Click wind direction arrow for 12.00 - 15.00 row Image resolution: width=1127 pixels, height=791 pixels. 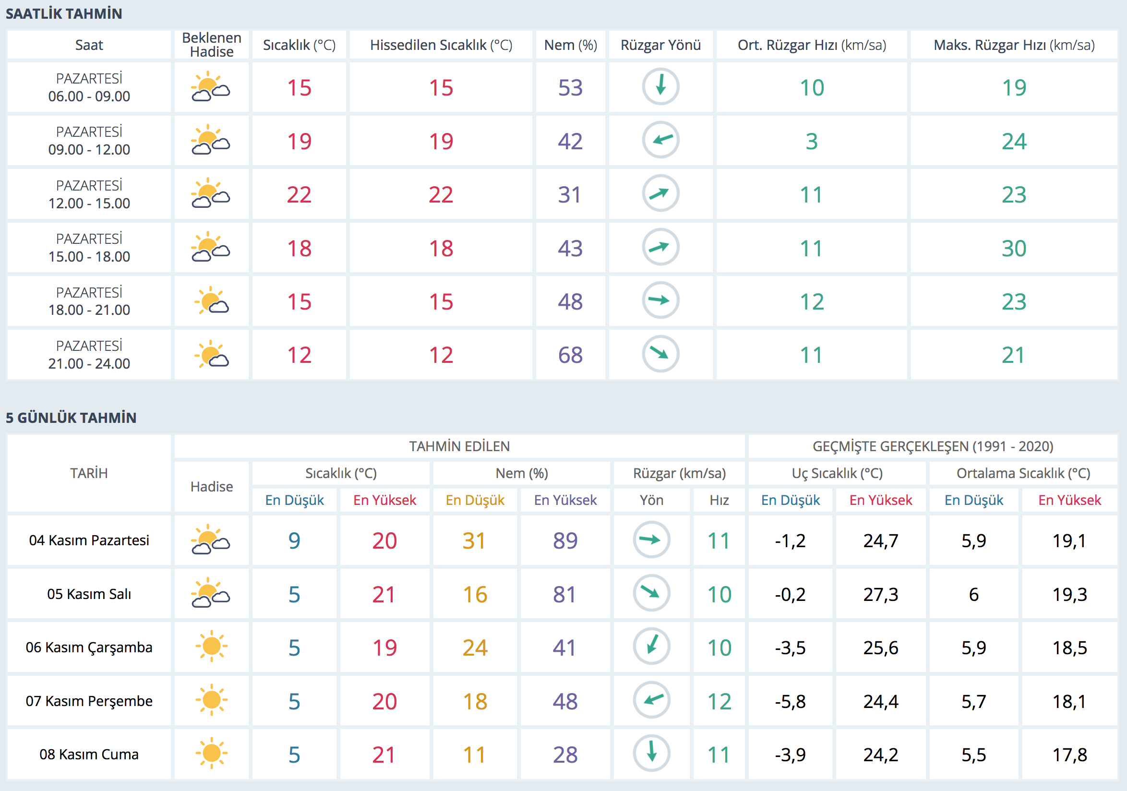[x=660, y=193]
